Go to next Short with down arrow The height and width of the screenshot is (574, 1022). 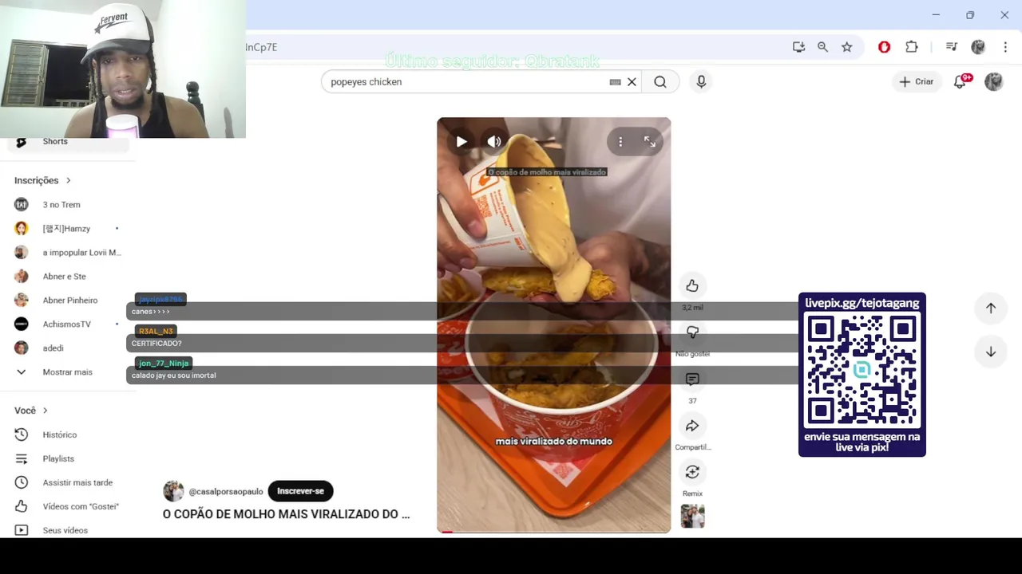pyautogui.click(x=991, y=352)
